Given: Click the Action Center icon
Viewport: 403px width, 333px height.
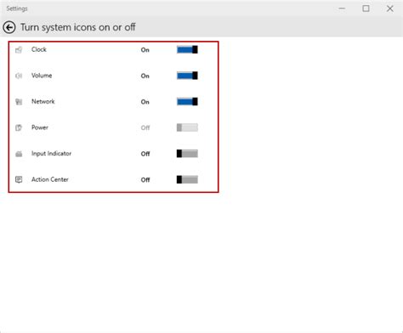Looking at the screenshot, I should pos(19,179).
